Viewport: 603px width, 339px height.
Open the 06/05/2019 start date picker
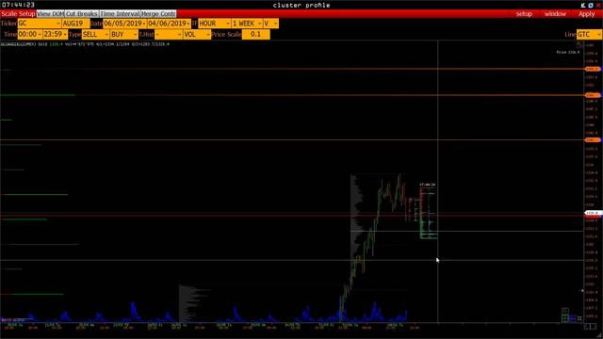pos(124,24)
